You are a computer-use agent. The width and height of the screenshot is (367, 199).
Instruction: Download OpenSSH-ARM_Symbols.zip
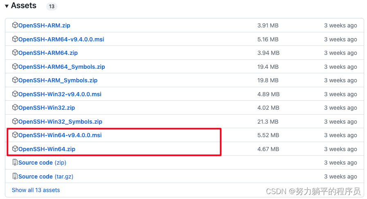coord(58,81)
